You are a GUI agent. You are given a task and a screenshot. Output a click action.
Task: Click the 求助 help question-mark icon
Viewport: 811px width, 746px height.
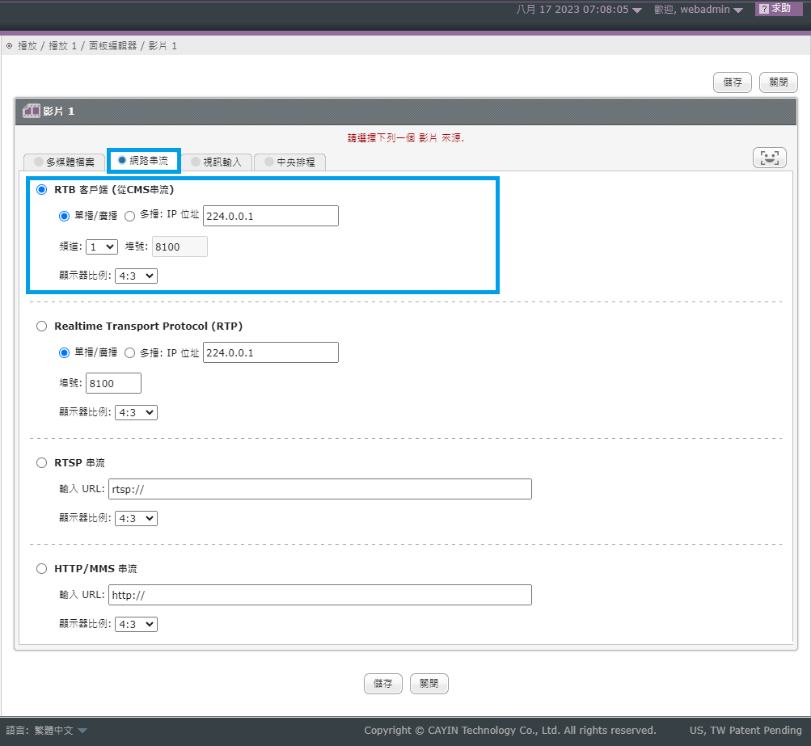[x=764, y=9]
